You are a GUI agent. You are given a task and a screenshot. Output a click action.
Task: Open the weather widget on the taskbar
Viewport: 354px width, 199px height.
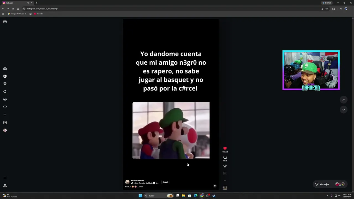click(x=10, y=196)
